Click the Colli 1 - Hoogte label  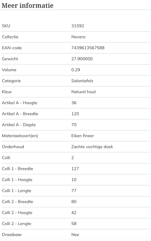coord(17,180)
